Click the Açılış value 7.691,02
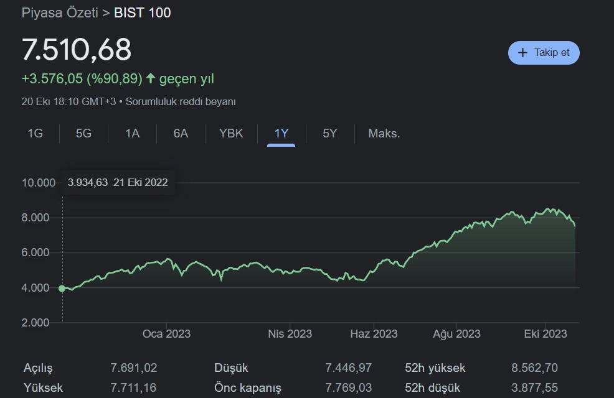The image size is (614, 398). pyautogui.click(x=133, y=368)
